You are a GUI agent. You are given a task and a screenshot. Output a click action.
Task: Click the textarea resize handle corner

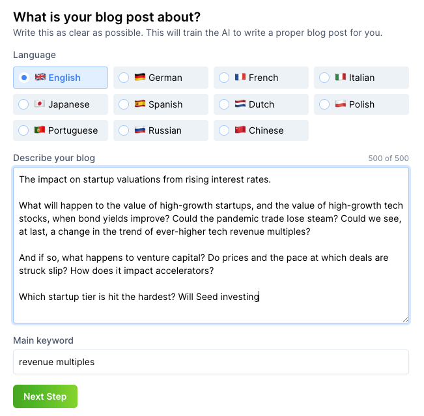[404, 319]
